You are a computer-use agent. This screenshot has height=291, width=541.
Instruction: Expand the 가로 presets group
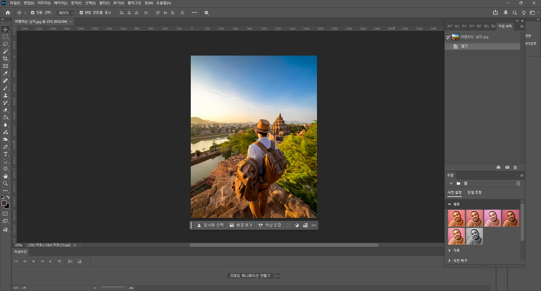[x=449, y=250]
